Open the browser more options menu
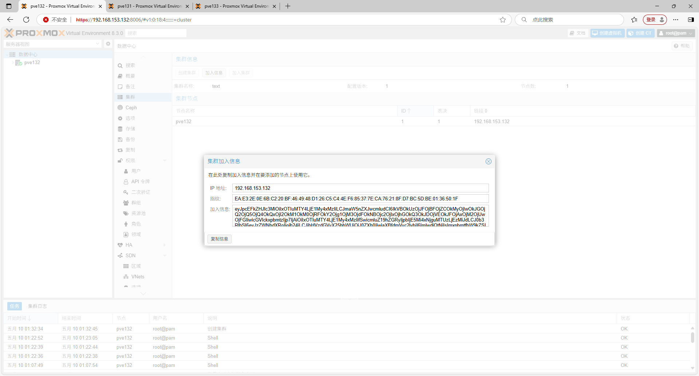Image resolution: width=699 pixels, height=376 pixels. [676, 20]
